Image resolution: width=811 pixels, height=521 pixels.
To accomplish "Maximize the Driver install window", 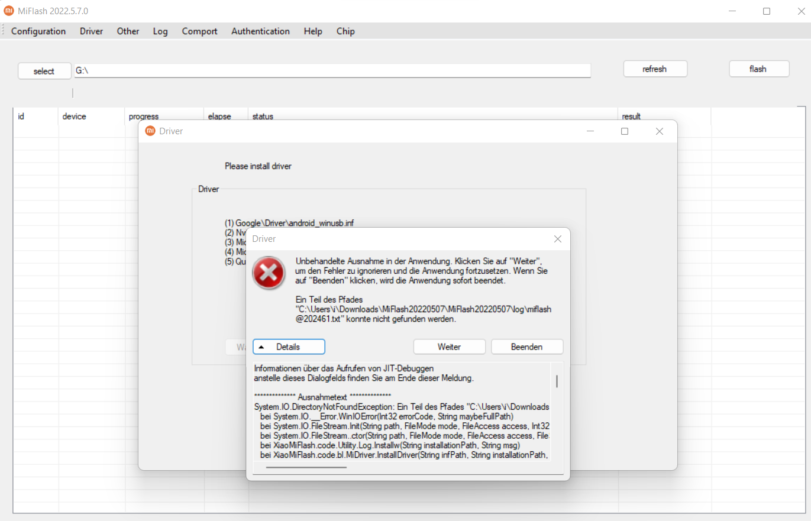I will pyautogui.click(x=625, y=131).
